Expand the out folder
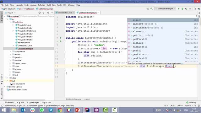 coord(7,81)
